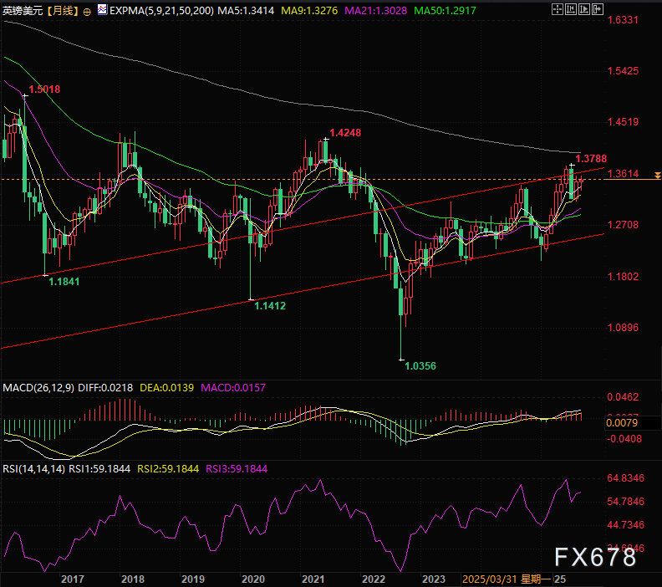Click the 0.0079 MACD value box
The width and height of the screenshot is (662, 587).
pos(622,422)
